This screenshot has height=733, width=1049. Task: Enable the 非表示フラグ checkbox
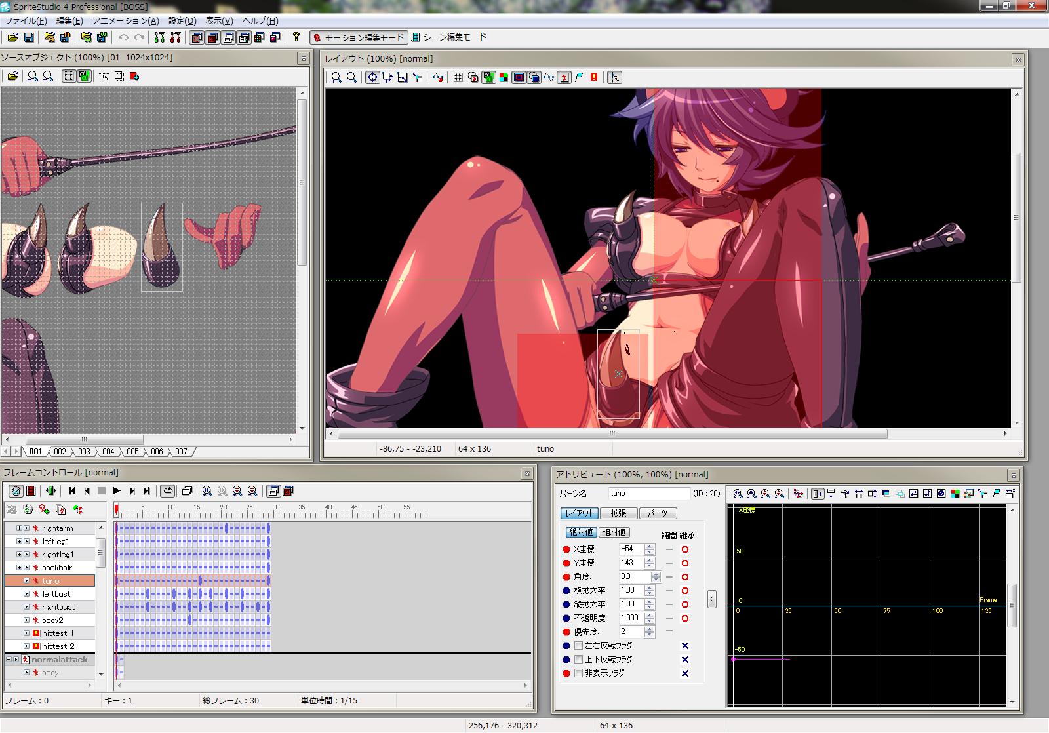tap(579, 673)
